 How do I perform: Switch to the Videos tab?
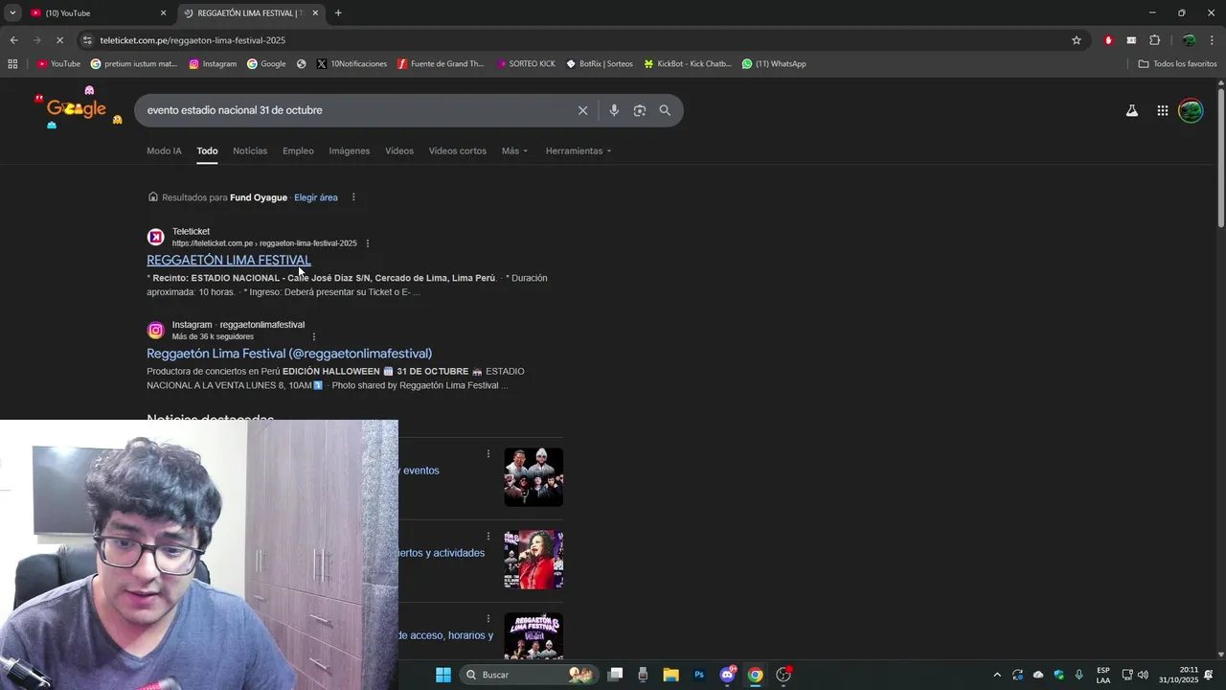[x=399, y=150]
